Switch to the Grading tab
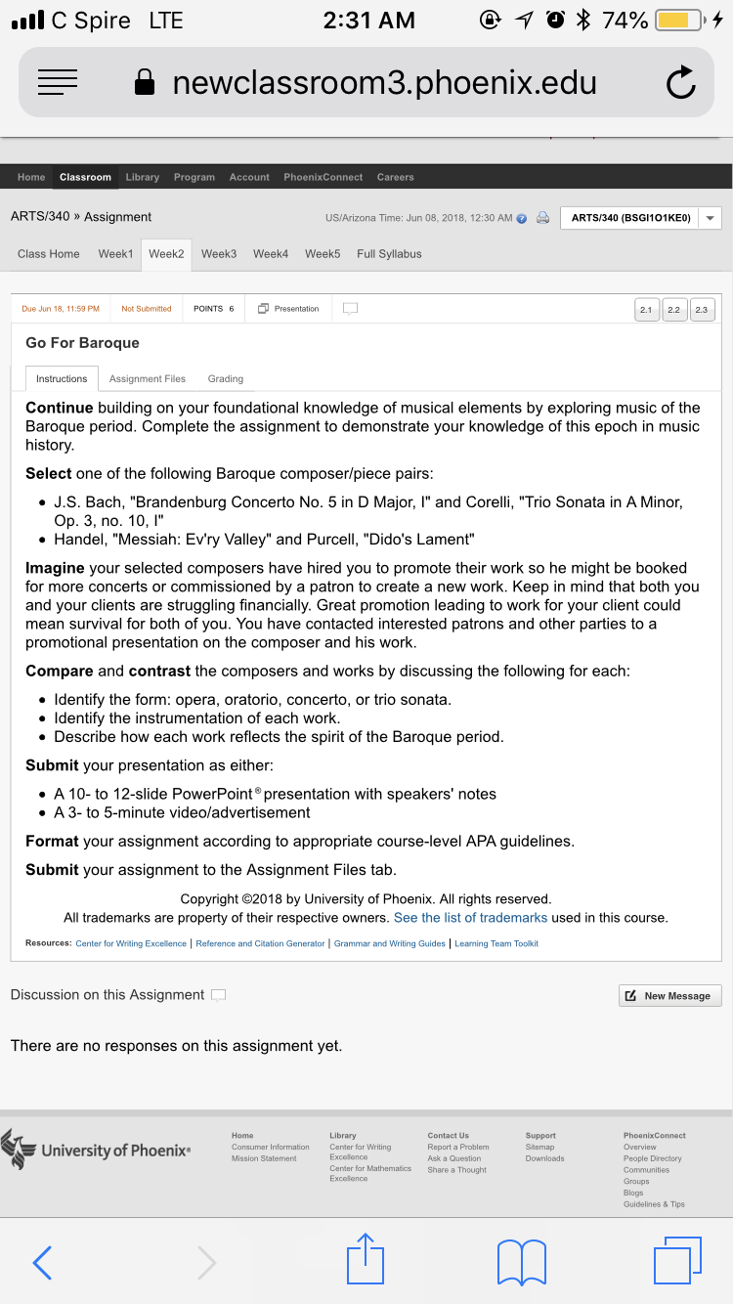This screenshot has height=1304, width=733. 226,378
